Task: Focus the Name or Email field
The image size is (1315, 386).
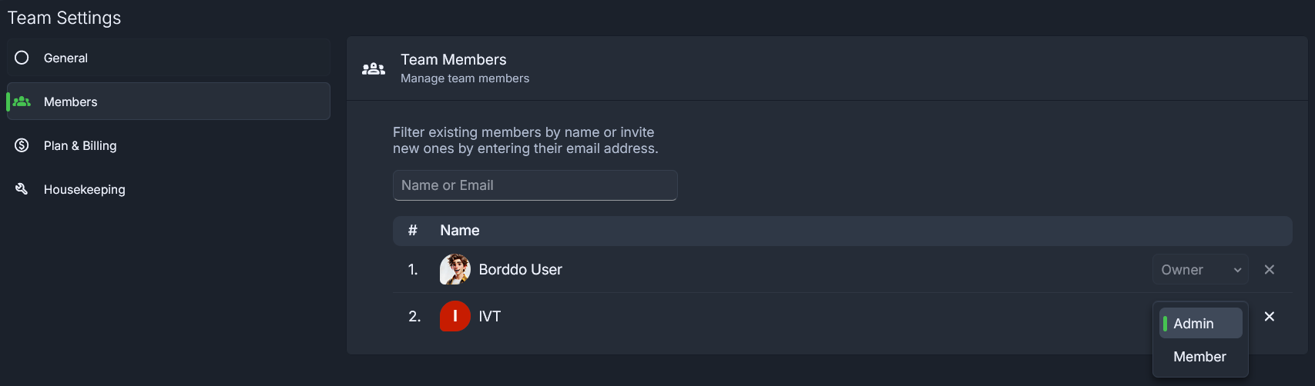Action: 535,185
